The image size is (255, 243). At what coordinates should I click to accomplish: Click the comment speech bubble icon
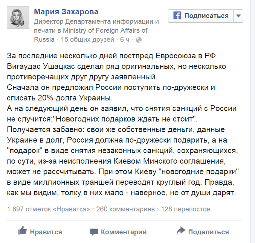tap(94, 232)
